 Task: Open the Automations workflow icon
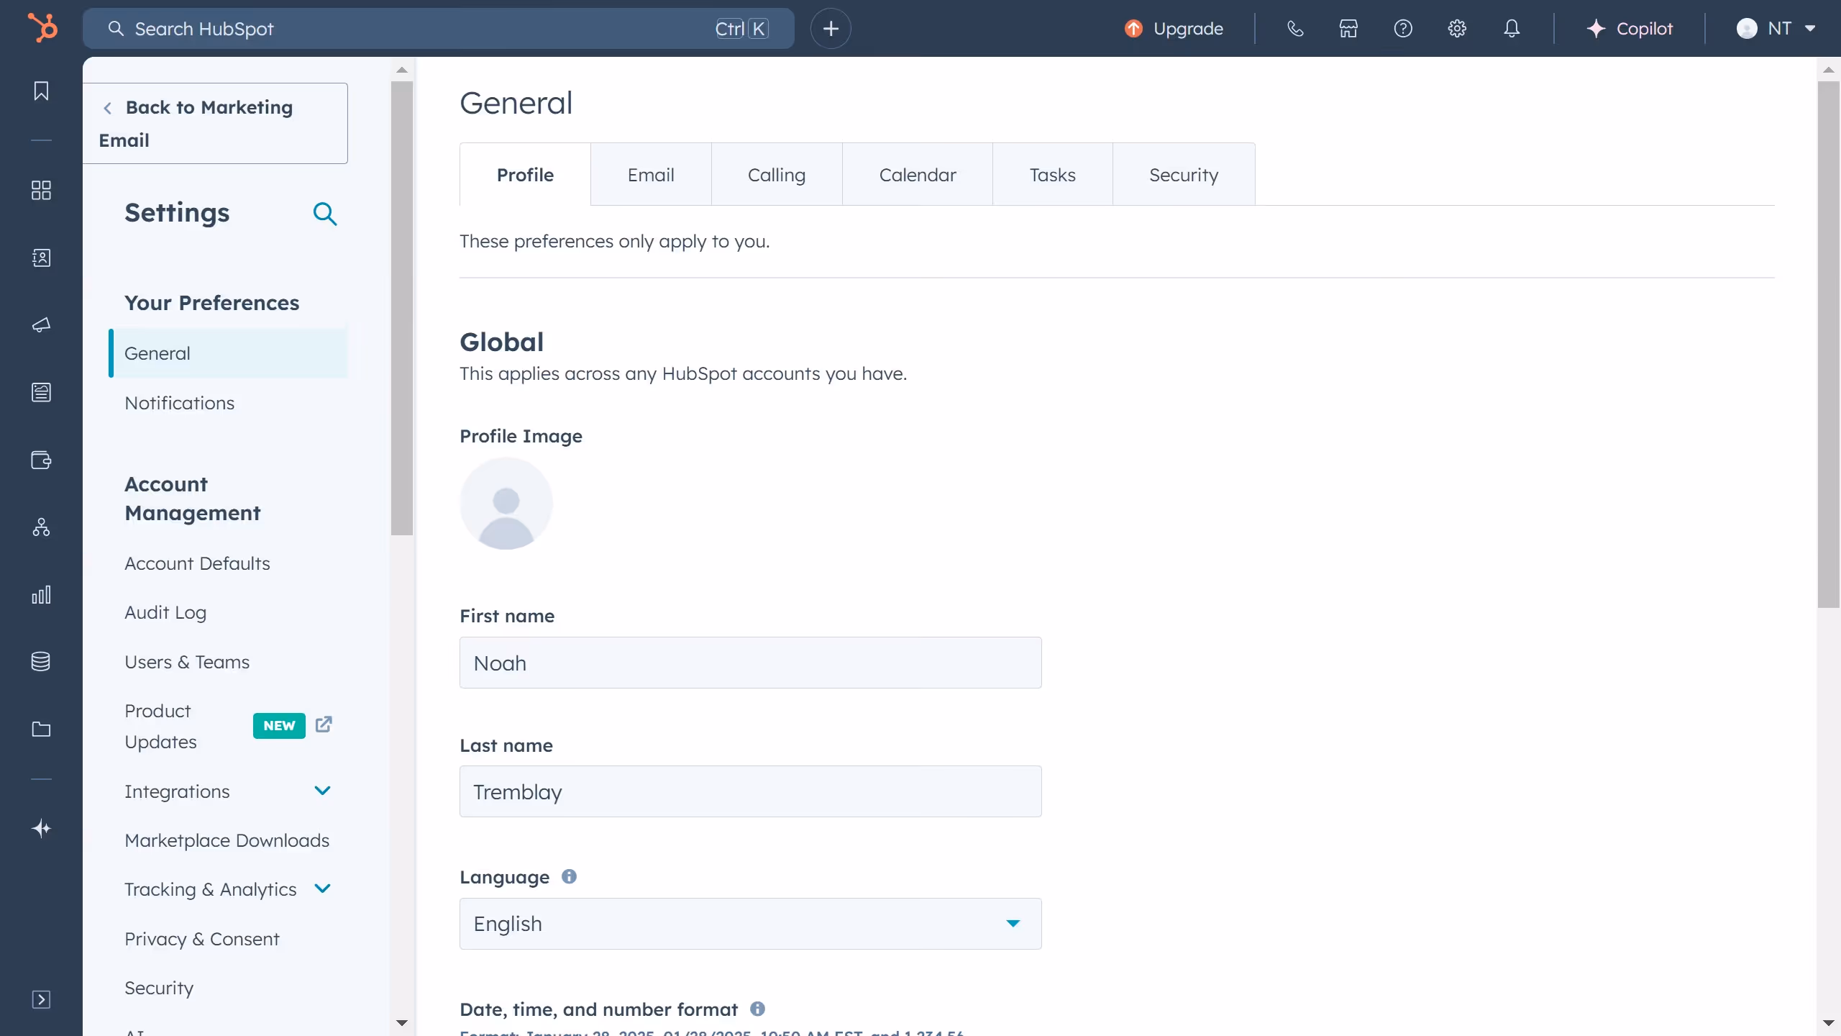[x=41, y=527]
